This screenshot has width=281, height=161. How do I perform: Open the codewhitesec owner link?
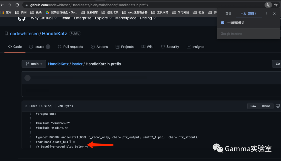[x=24, y=34]
